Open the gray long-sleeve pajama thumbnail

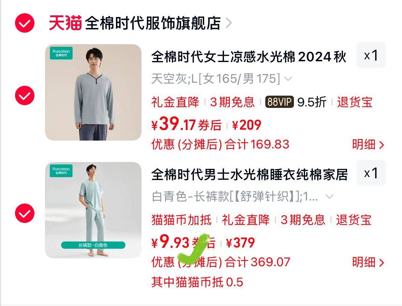93,92
